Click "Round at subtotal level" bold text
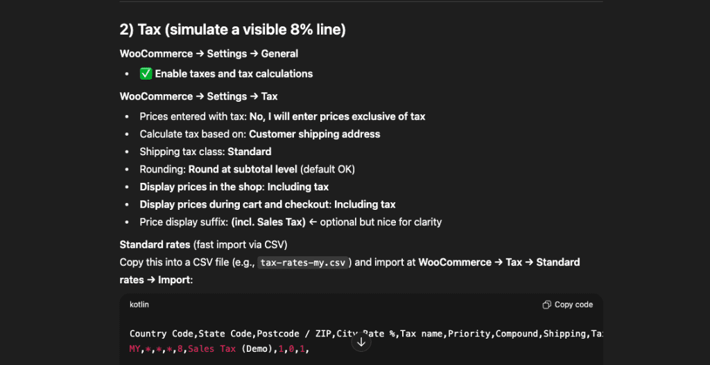Image resolution: width=710 pixels, height=365 pixels. [243, 169]
